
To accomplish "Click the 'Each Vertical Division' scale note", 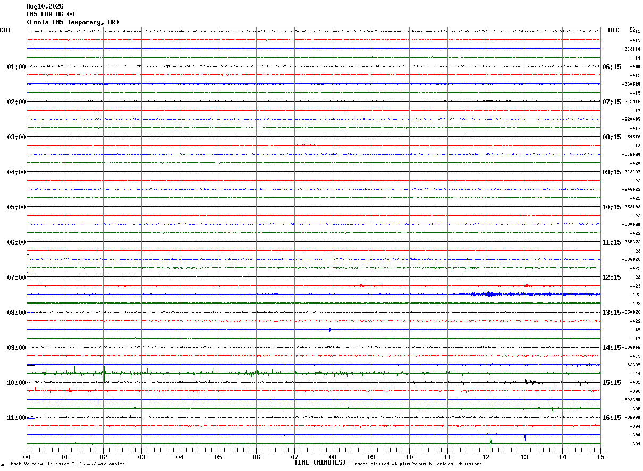I will [x=68, y=464].
